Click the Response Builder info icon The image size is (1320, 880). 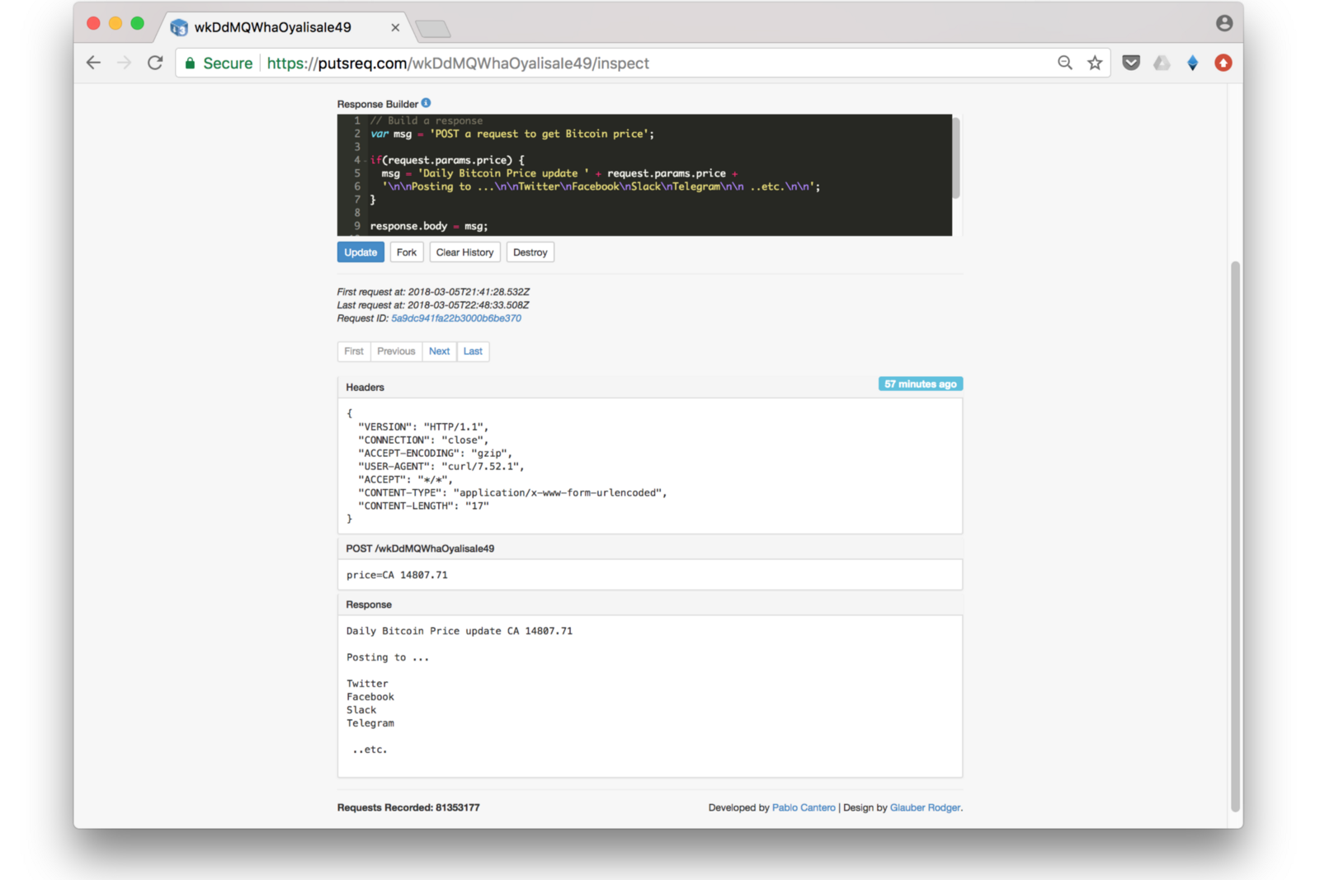[426, 103]
